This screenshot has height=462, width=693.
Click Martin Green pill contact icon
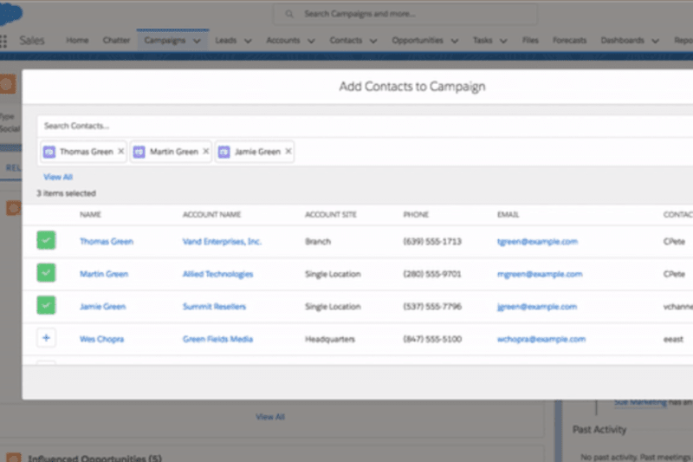point(139,152)
